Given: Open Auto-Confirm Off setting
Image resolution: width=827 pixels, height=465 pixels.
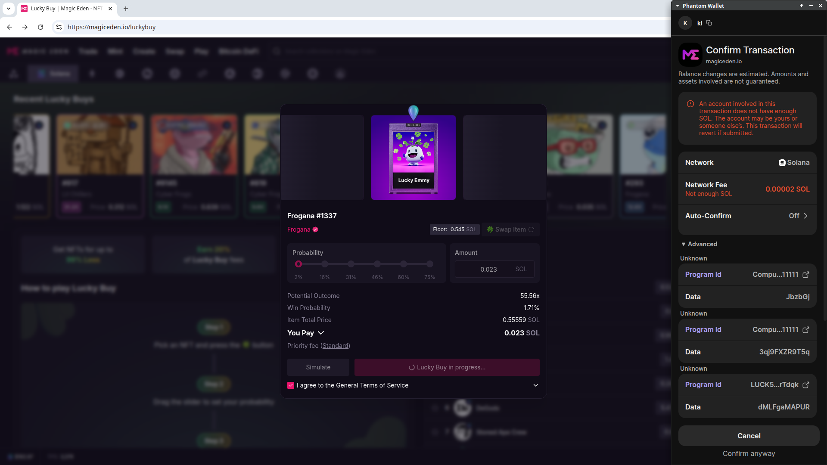Looking at the screenshot, I should coord(798,216).
